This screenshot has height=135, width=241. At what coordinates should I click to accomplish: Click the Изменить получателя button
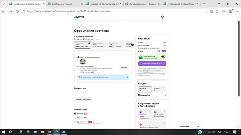[83, 99]
